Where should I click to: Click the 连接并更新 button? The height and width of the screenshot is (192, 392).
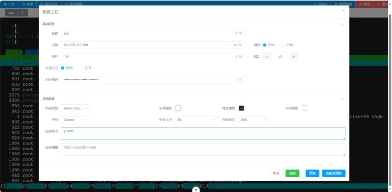tap(334, 173)
